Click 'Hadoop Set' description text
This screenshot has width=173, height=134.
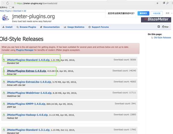point(12,118)
